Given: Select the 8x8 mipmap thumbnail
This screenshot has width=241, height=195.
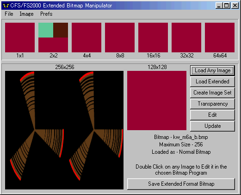Looking at the screenshot, I should tap(120, 38).
